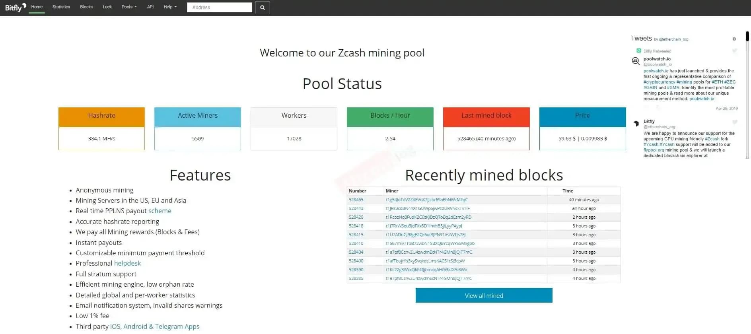Click the Bitfly logo in the navbar
Screen dimensions: 751x334
[x=16, y=8]
